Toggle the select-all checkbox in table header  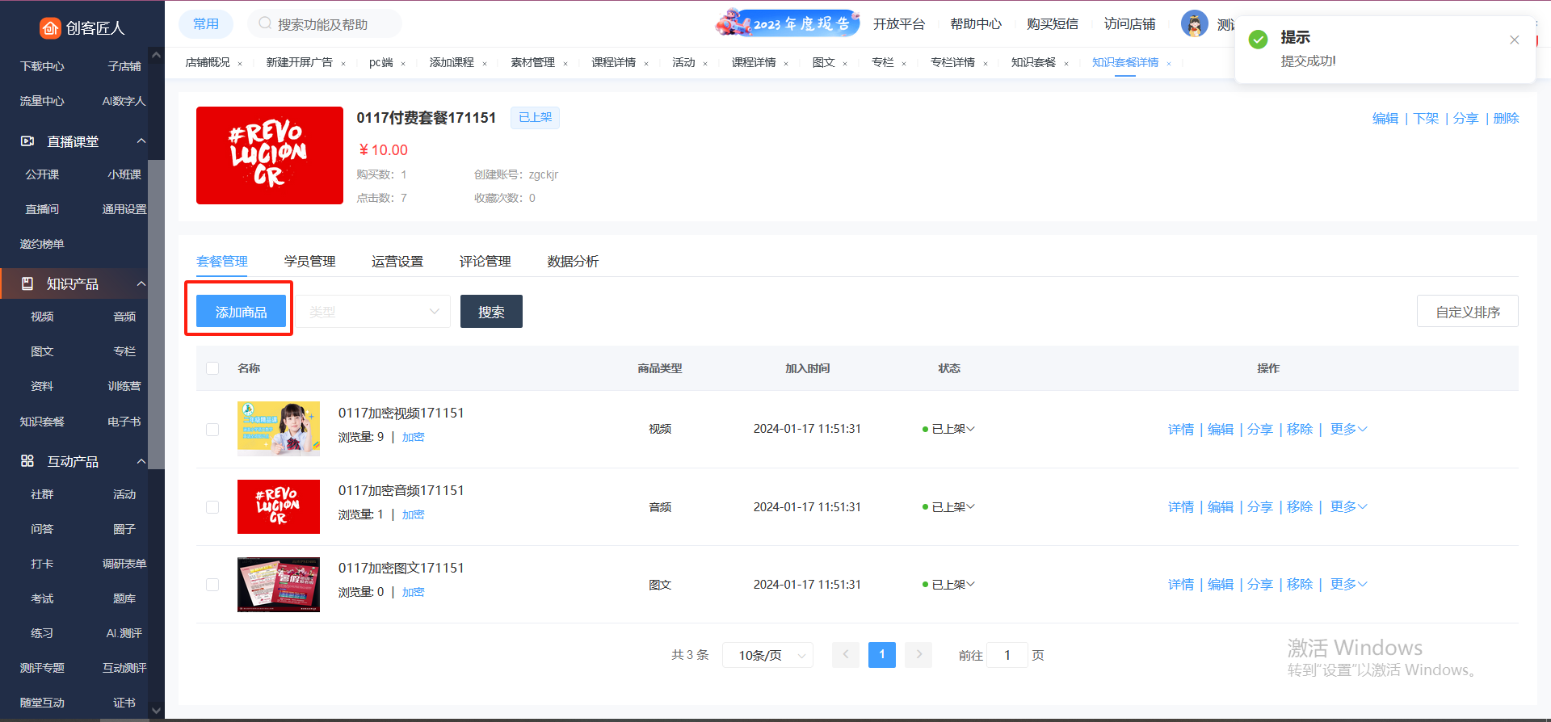[212, 368]
